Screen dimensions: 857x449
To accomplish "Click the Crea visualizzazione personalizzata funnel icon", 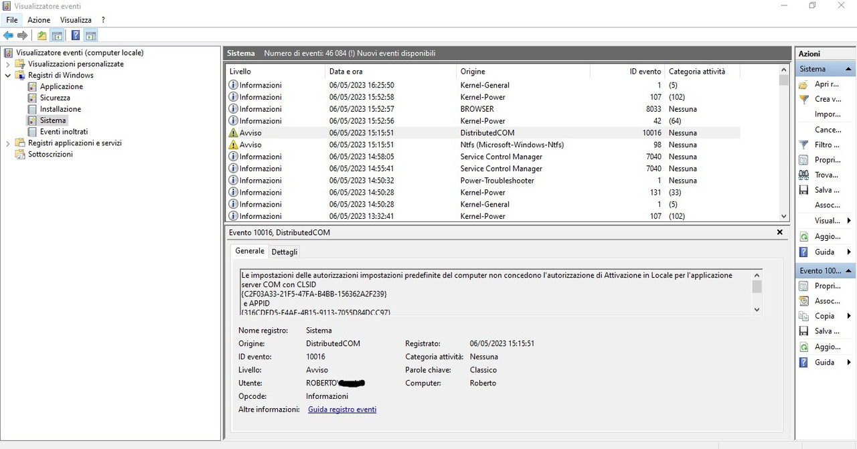I will (803, 99).
